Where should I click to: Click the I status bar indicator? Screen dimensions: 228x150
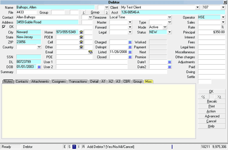click(79, 147)
